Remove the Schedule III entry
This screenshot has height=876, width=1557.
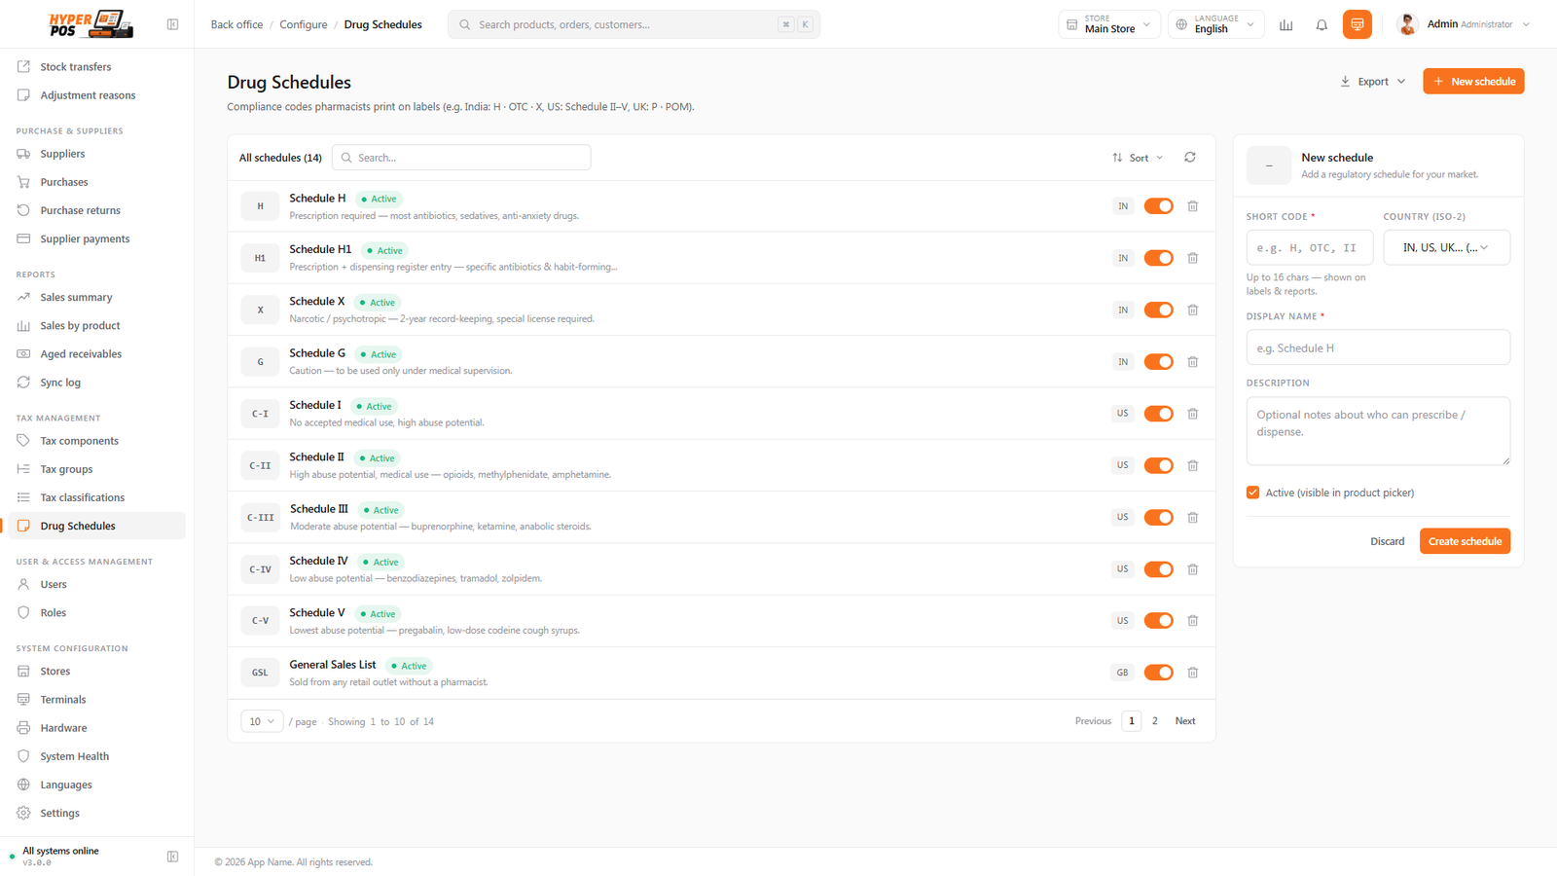1192,518
